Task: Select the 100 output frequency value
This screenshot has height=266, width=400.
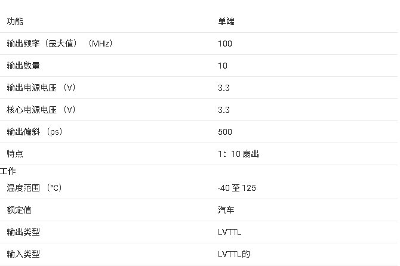Action: coord(225,44)
